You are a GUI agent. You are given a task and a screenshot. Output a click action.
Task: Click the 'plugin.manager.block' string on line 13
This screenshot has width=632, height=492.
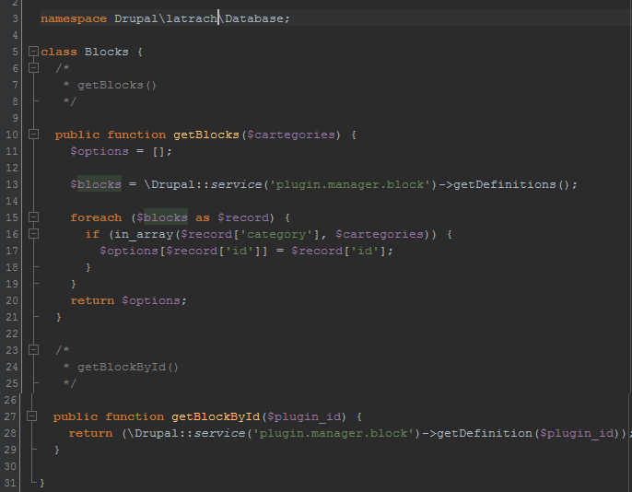click(350, 184)
